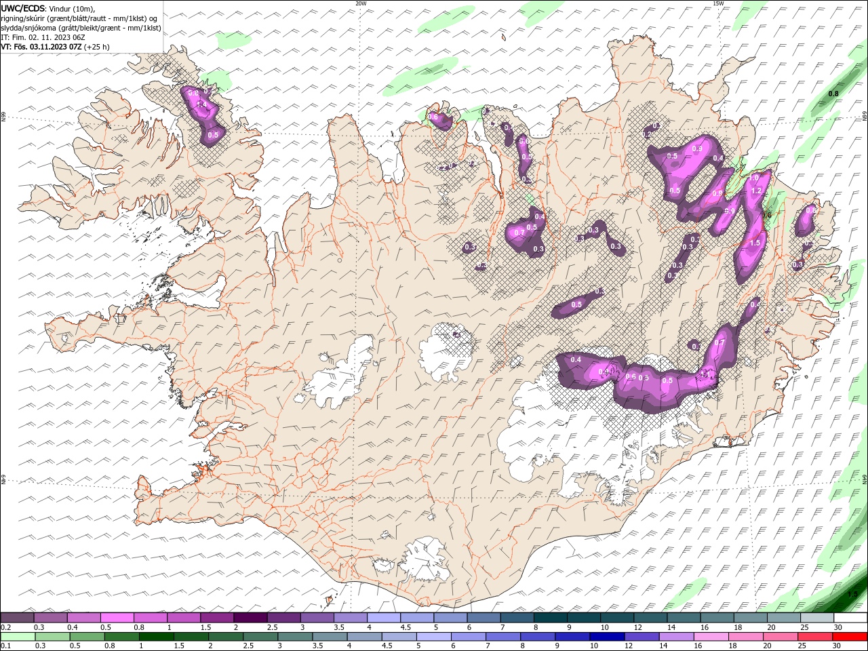Click the bold '0.8' value in the northeast green band
This screenshot has height=651, width=868.
[x=833, y=94]
